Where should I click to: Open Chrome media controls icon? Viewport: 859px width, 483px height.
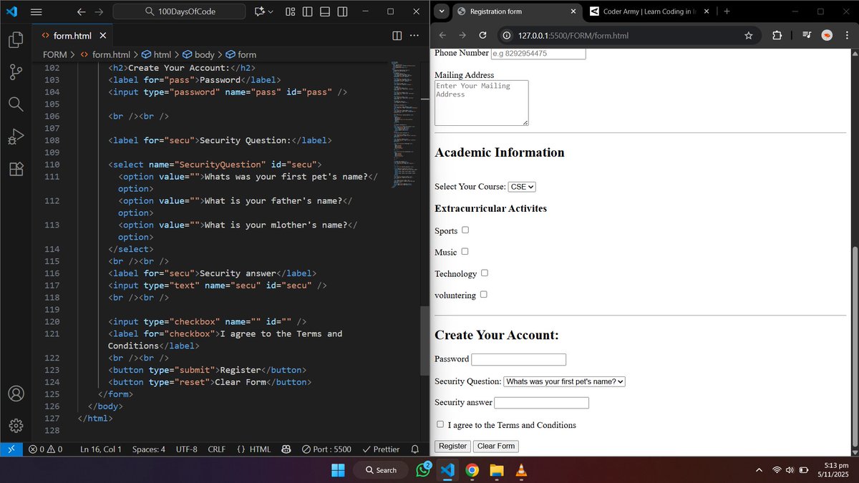pyautogui.click(x=807, y=36)
